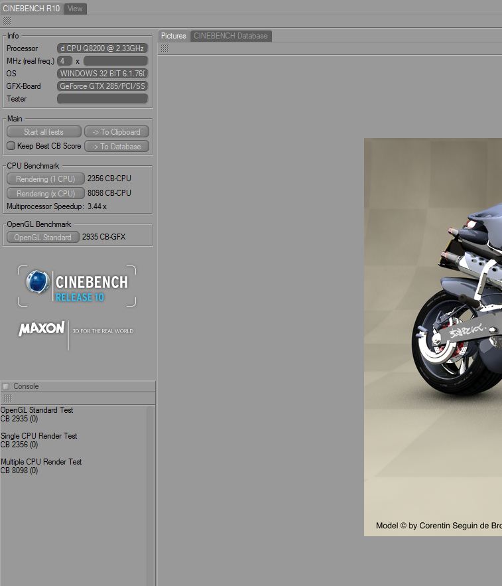Click the grip icon in Console panel
The image size is (502, 586).
(x=7, y=398)
